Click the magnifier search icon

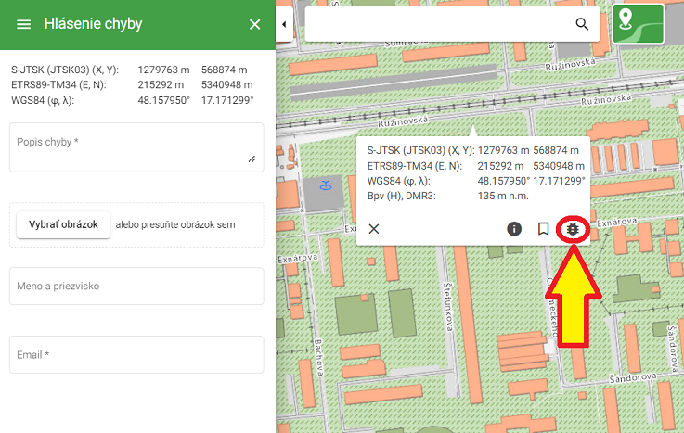pyautogui.click(x=582, y=24)
